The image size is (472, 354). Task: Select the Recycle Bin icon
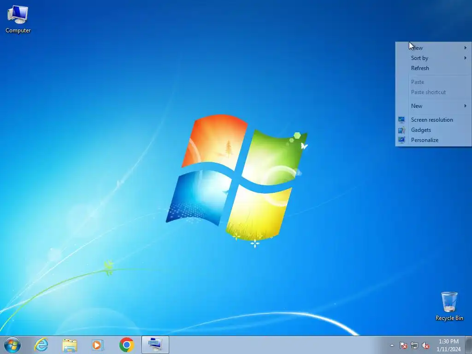tap(449, 306)
